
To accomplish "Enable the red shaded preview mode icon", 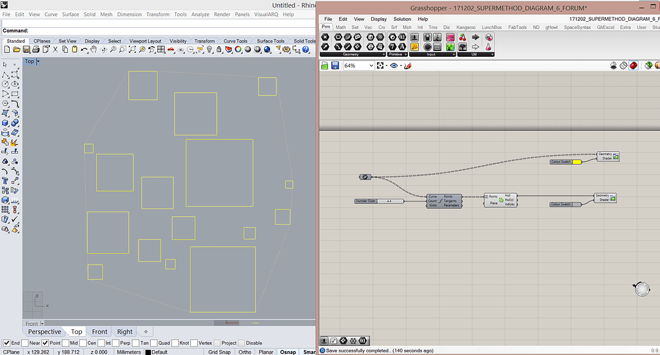I will (634, 66).
